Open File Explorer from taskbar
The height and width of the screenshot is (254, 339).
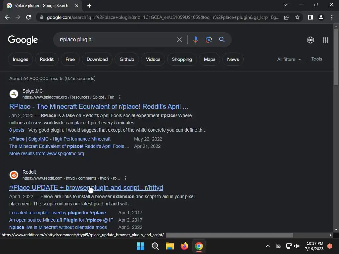point(170,246)
